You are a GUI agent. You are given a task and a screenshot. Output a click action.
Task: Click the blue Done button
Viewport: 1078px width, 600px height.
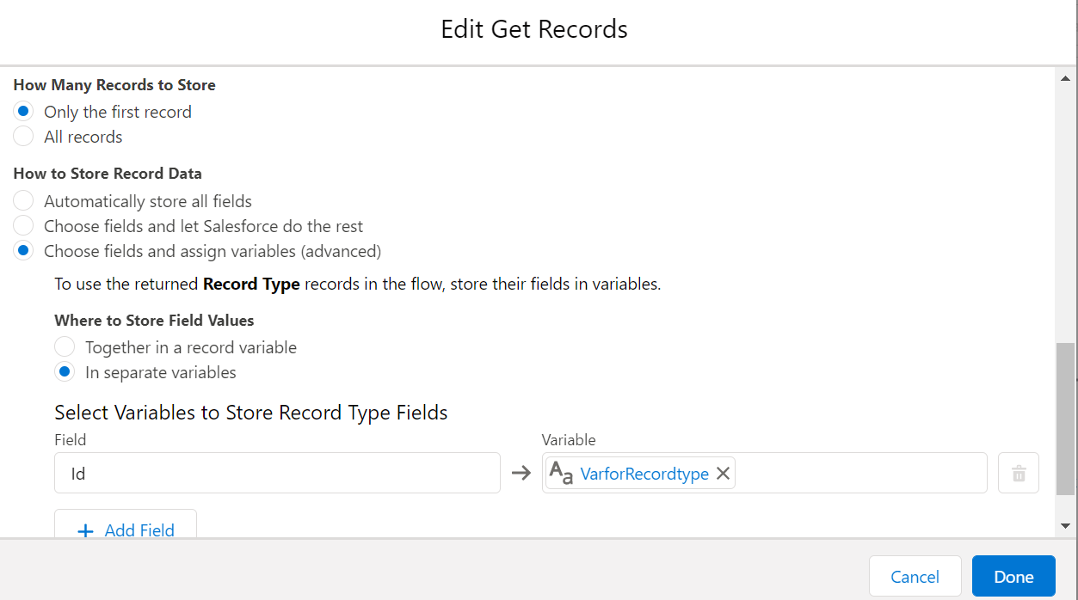pyautogui.click(x=1013, y=577)
